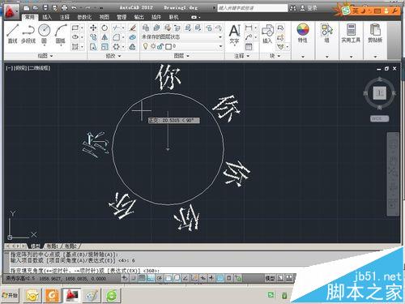This screenshot has height=304, width=405.
Task: Click the New file icon in quick access toolbar
Action: coord(26,8)
